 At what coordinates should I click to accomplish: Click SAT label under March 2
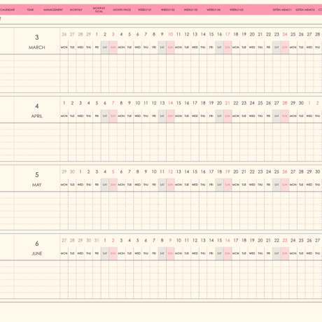point(105,48)
